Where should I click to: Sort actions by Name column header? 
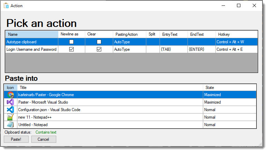coord(32,34)
